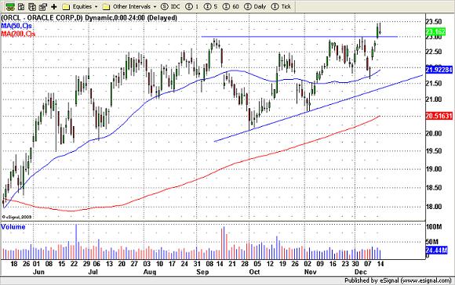Select the Tick interval button

tap(281, 6)
